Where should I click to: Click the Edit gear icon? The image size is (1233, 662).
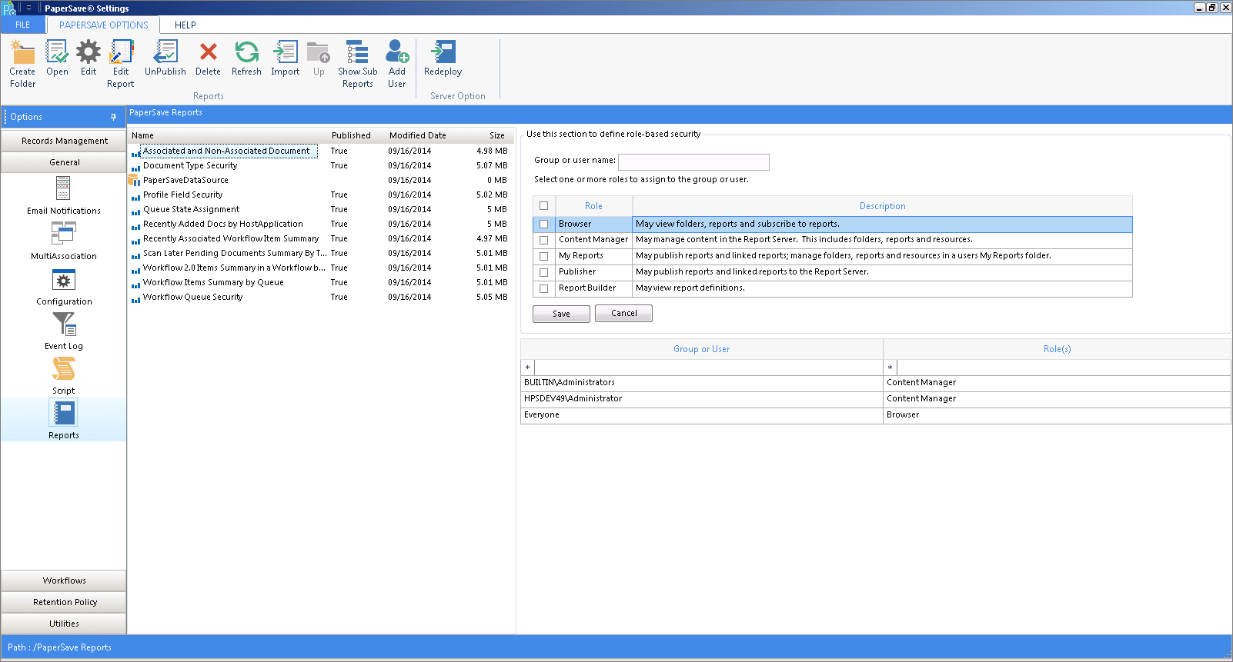click(89, 58)
